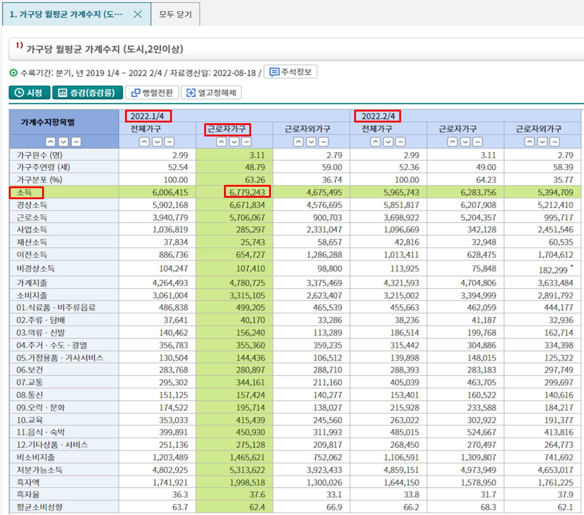Screen dimensions: 584x515
Task: Select the 가구분포 (%) row label
Action: [39, 180]
